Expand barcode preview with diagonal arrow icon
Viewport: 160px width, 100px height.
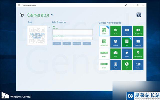tap(49, 27)
